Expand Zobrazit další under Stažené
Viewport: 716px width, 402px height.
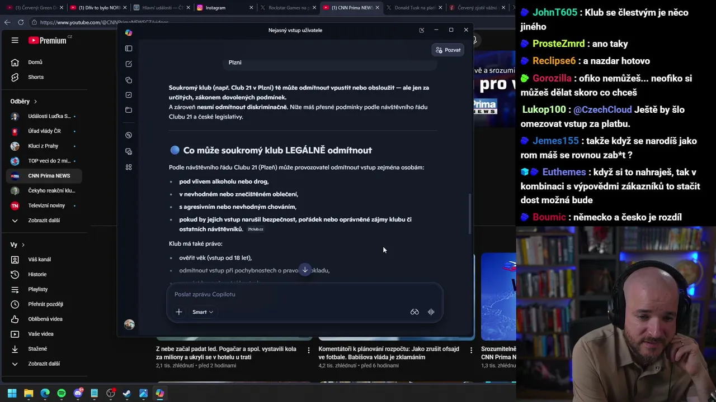(x=44, y=363)
